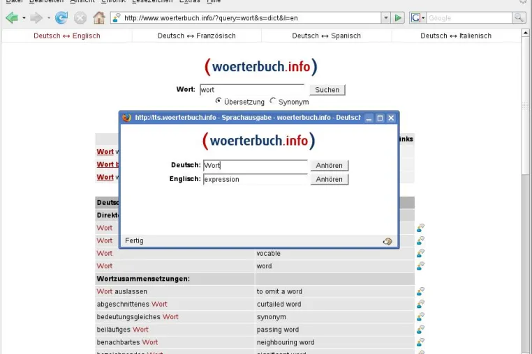
Task: Open the search engine selector dropdown
Action: pyautogui.click(x=423, y=17)
